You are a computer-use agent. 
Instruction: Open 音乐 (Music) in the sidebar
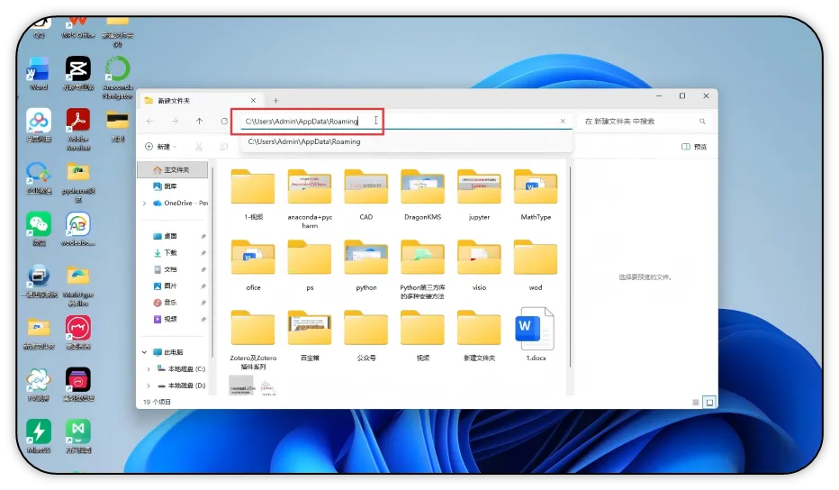point(166,303)
